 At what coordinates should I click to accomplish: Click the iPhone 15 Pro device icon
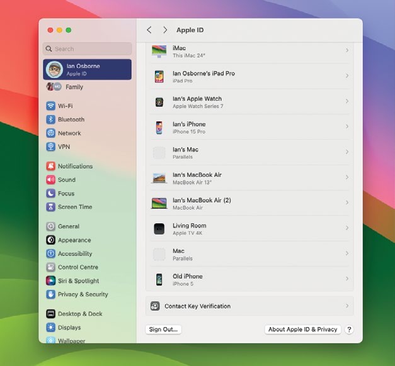coord(159,128)
